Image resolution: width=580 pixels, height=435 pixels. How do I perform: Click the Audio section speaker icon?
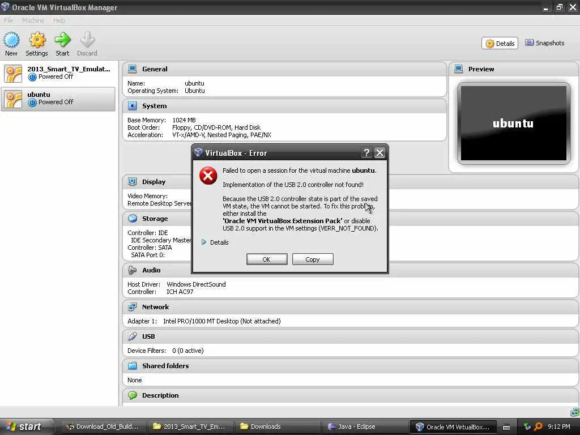(132, 270)
